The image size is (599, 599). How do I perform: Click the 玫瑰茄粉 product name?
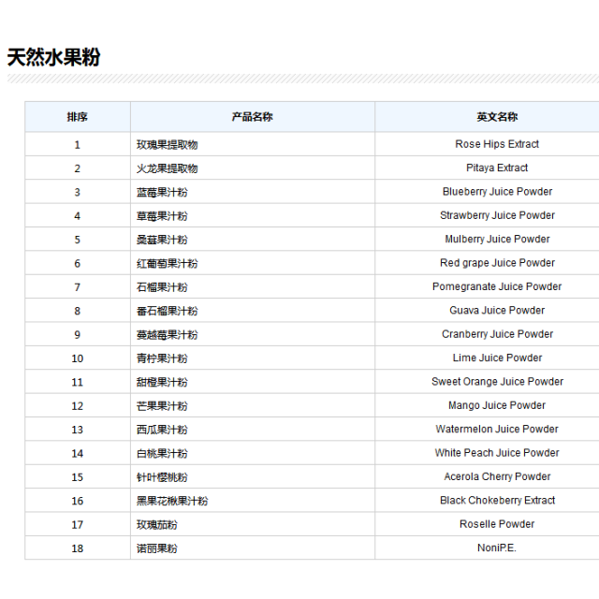(156, 524)
